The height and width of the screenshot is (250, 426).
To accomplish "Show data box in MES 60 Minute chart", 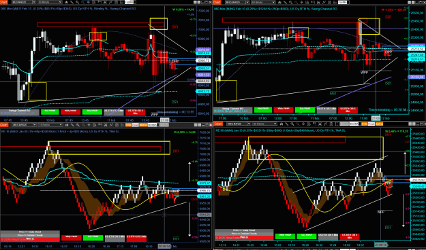I will [94, 2].
